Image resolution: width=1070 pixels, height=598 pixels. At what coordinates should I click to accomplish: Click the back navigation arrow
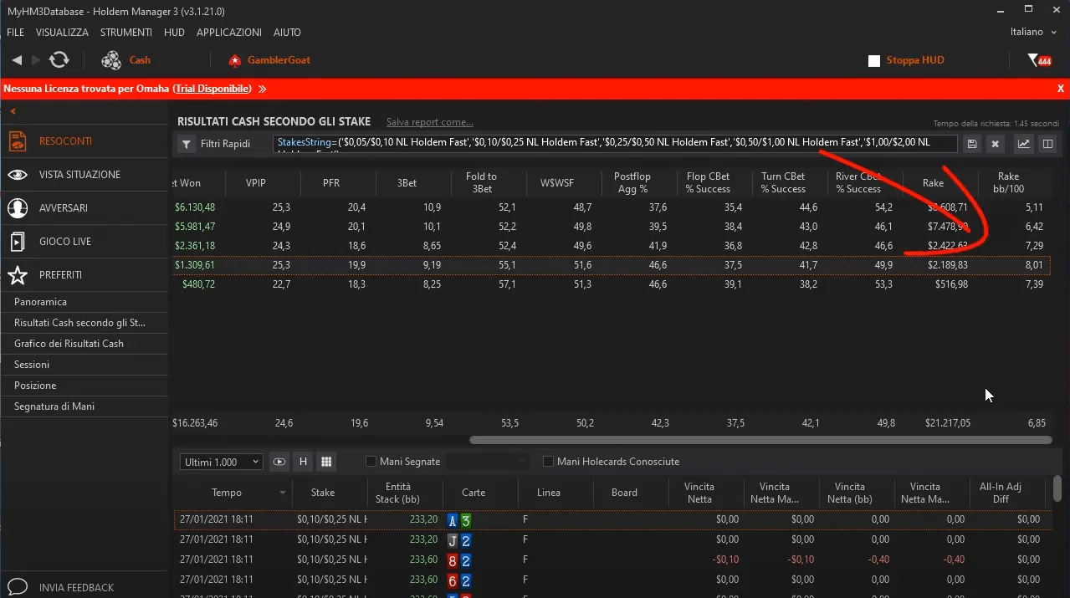(17, 60)
